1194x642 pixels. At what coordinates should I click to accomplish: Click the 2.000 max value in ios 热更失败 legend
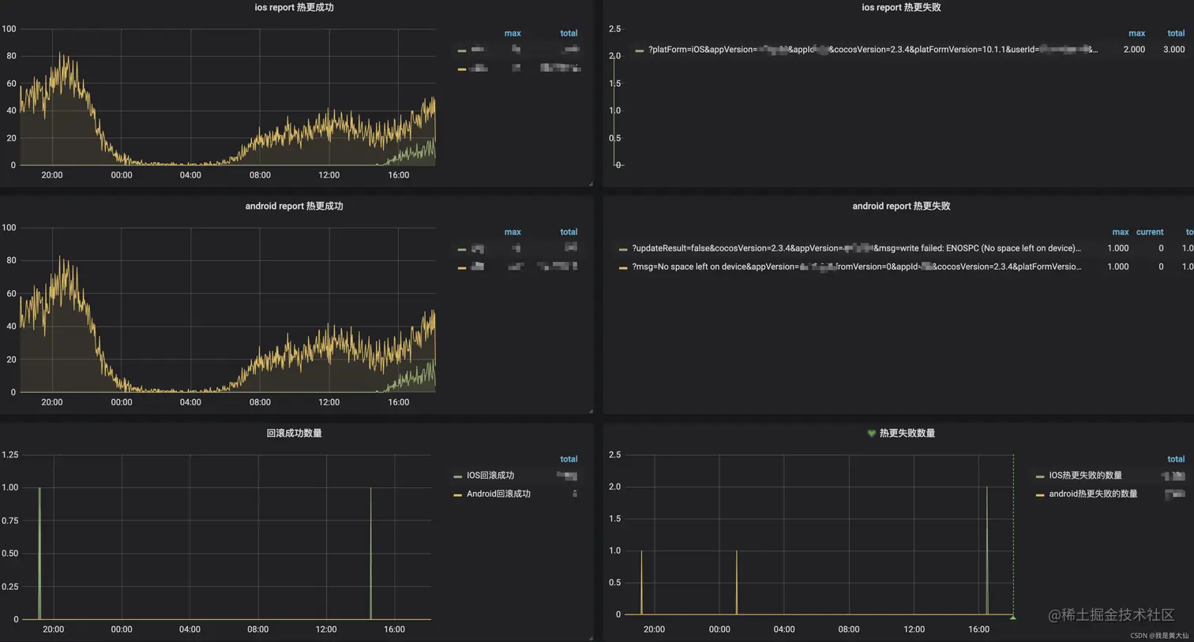(x=1134, y=50)
